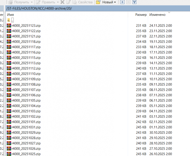The height and width of the screenshot is (156, 190).
Task: Open Свойства properties button
Action: [x=83, y=2]
